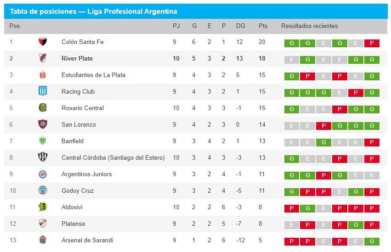This screenshot has height=252, width=391.
Task: Sort by the DG column header
Action: point(241,26)
